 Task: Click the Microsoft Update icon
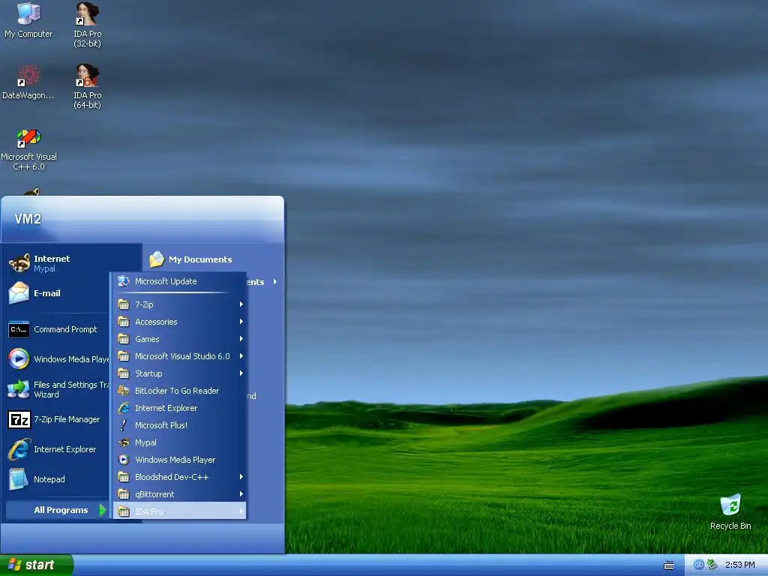coord(124,281)
